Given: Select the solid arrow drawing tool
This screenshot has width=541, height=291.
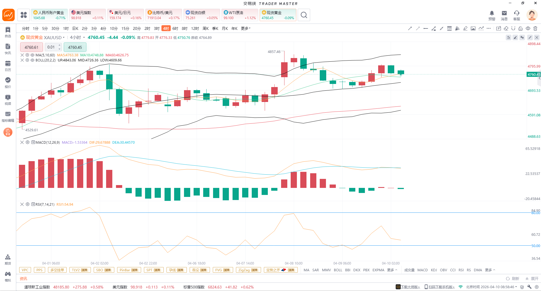Looking at the screenshot, I should 410,28.
